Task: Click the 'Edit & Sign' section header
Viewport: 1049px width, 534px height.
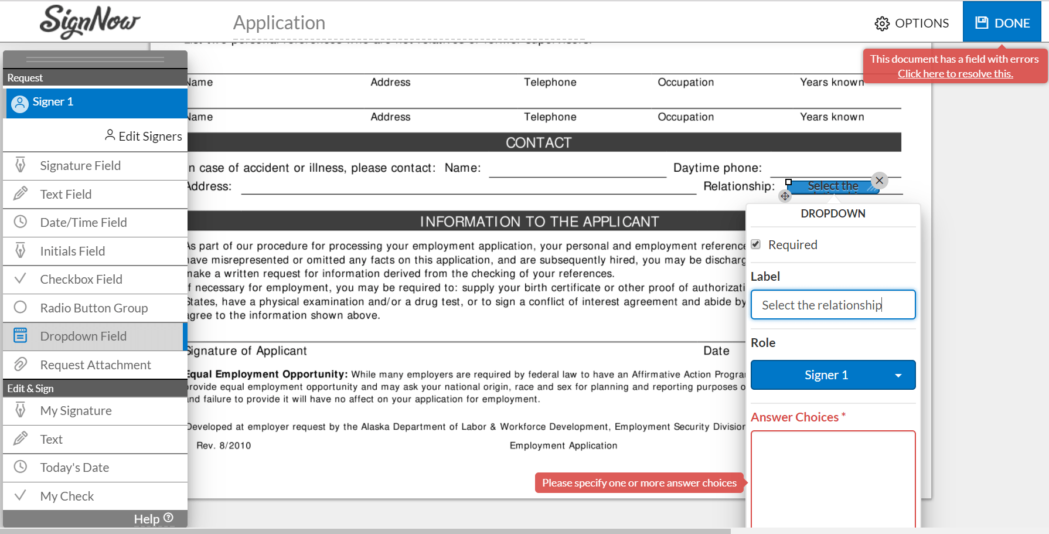Action: pyautogui.click(x=95, y=389)
